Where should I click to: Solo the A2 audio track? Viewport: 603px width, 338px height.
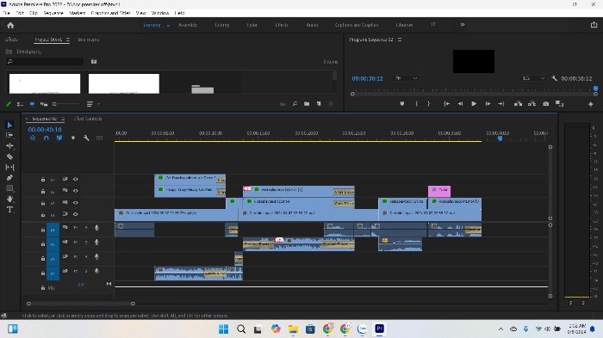(x=86, y=243)
